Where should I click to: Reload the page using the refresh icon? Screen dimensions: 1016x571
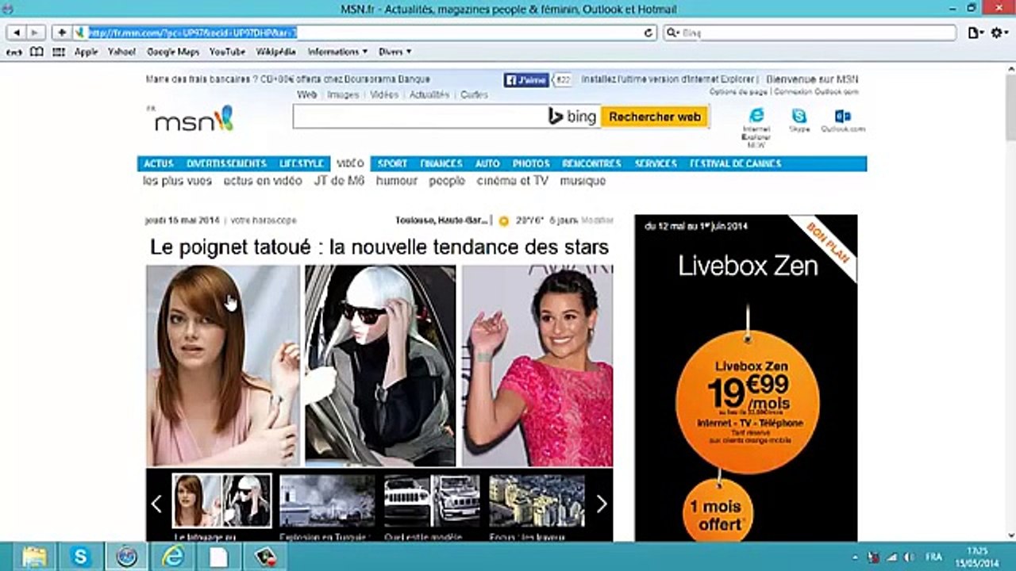648,33
